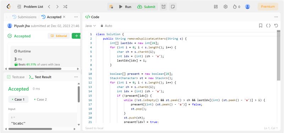Select the Accepted tab
Screen dimensions: 284x133
click(x=51, y=17)
